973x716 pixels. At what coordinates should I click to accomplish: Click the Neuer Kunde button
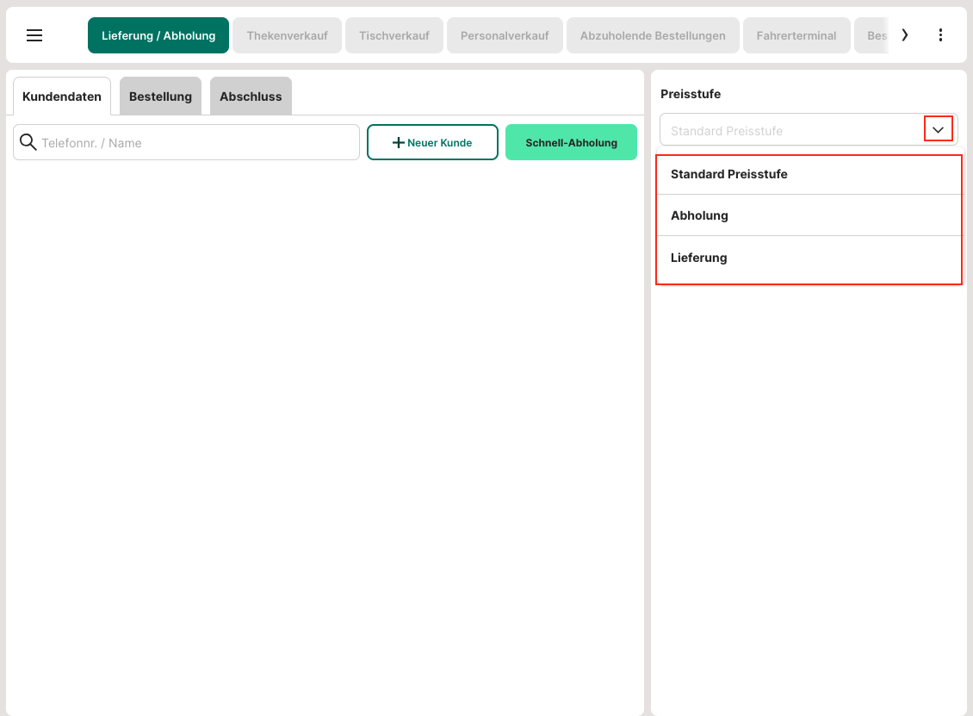point(432,142)
